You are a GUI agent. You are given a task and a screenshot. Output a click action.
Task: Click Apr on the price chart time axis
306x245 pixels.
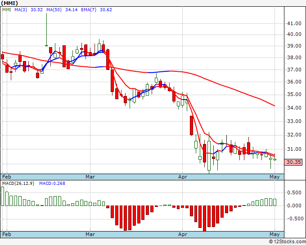point(183,177)
